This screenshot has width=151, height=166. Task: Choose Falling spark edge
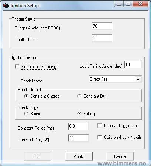(79, 114)
